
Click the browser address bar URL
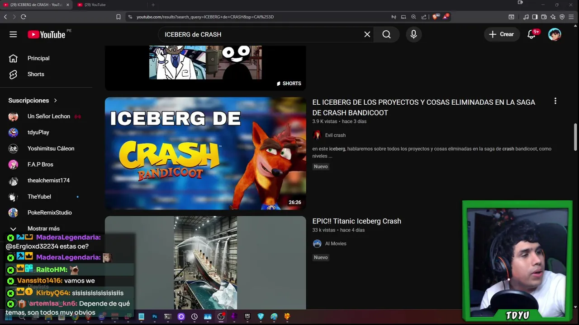coord(205,17)
